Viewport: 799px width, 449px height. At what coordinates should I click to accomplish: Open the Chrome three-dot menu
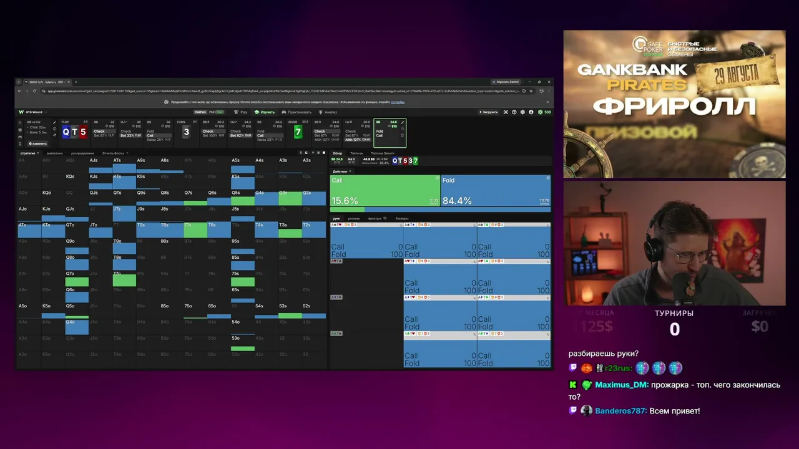tap(547, 91)
